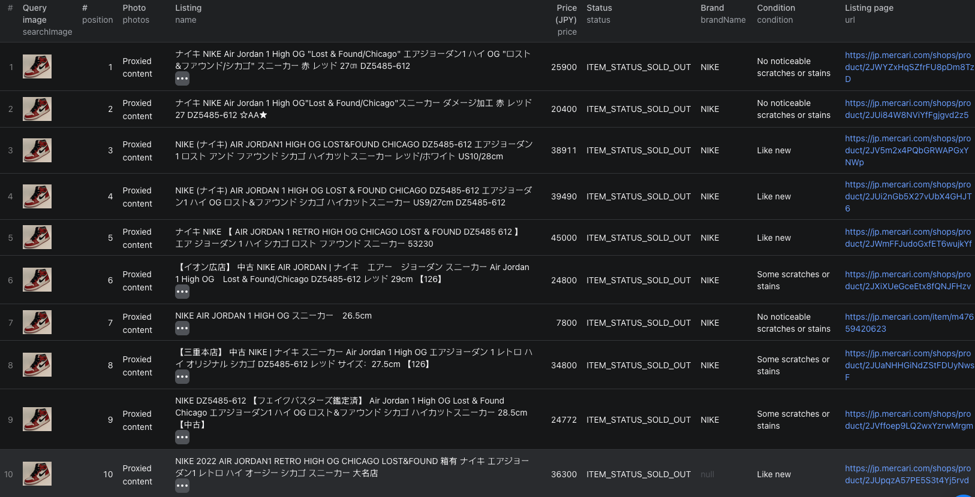Click the Listing name column header

click(188, 14)
